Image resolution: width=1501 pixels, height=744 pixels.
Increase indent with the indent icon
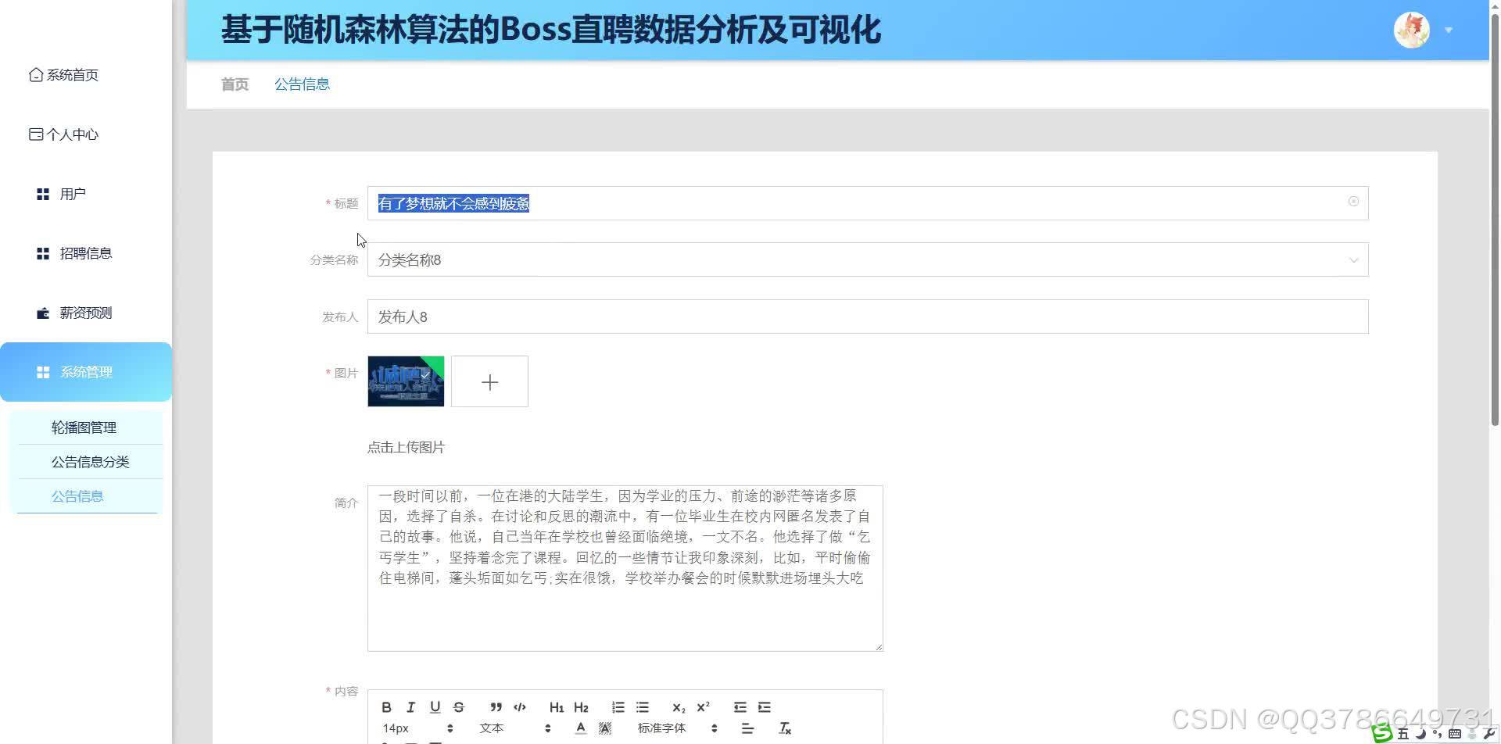764,707
